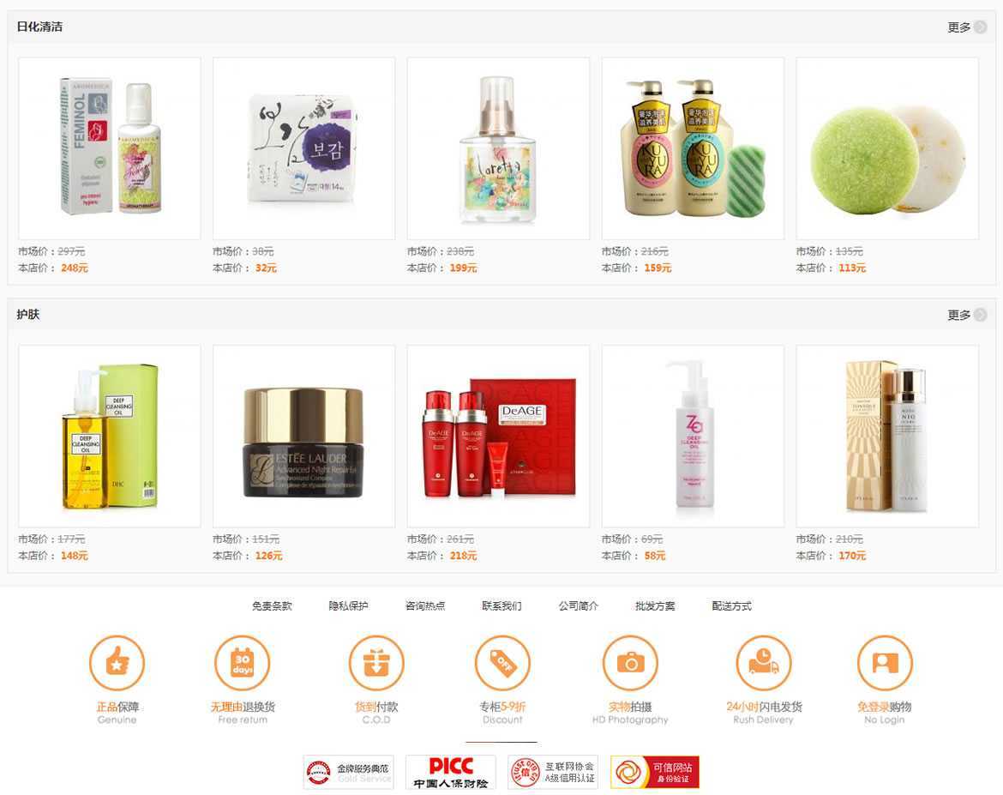Viewport: 1003px width, 795px height.
Task: Select the Feminol product thumbnail
Action: click(110, 148)
